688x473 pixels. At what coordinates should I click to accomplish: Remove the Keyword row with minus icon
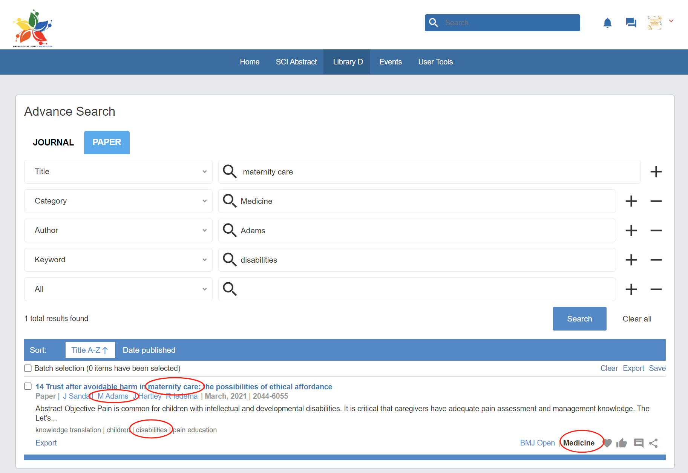click(x=656, y=260)
